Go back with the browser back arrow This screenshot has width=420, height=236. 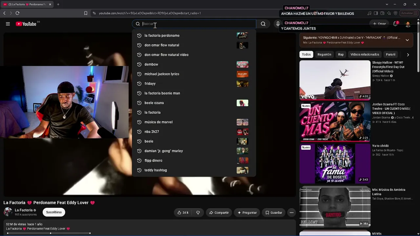coord(4,13)
